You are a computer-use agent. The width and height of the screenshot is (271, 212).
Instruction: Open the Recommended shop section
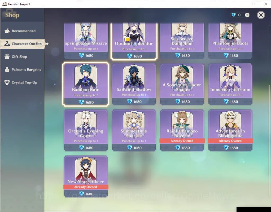pos(22,31)
